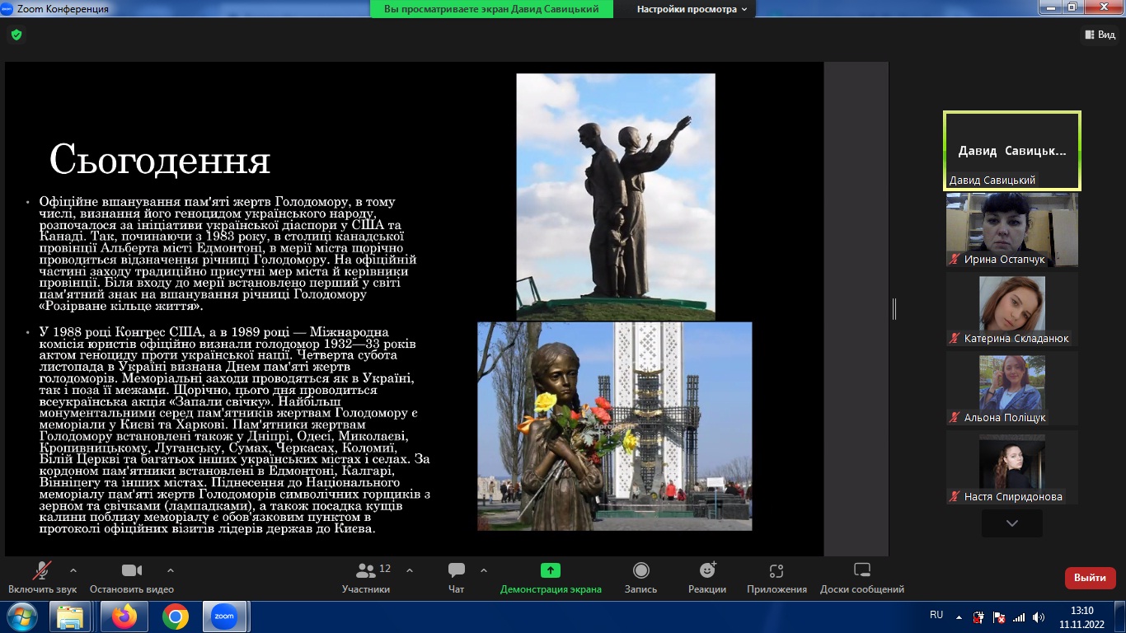Open the Участники participants panel
Viewport: 1126px width, 633px height.
coord(366,578)
